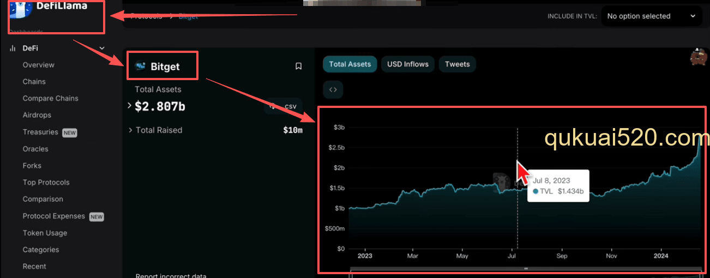
Task: Open the Recent page
Action: tap(34, 267)
